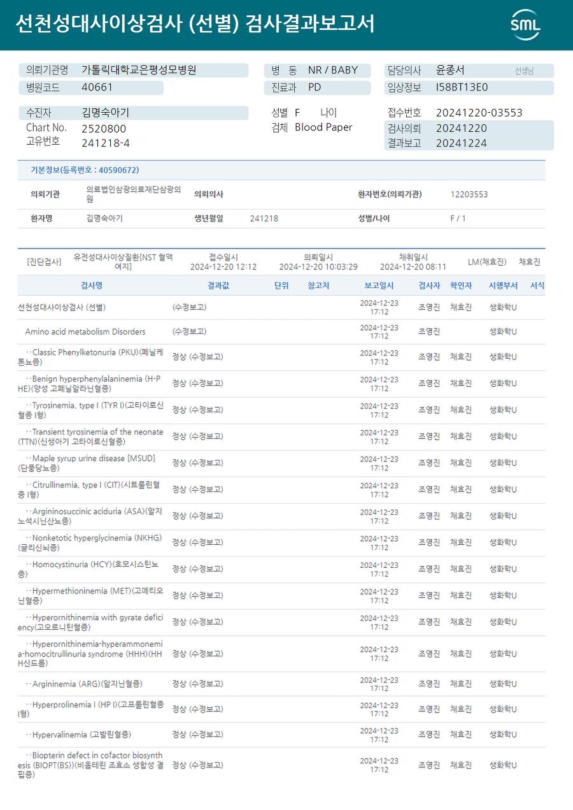
Task: Click confirmer 채효진 in Biopterin defect row
Action: 461,765
